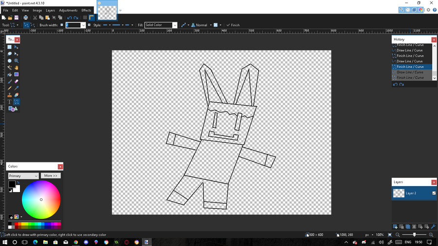
Task: Select the Pencil tool
Action: point(10,88)
